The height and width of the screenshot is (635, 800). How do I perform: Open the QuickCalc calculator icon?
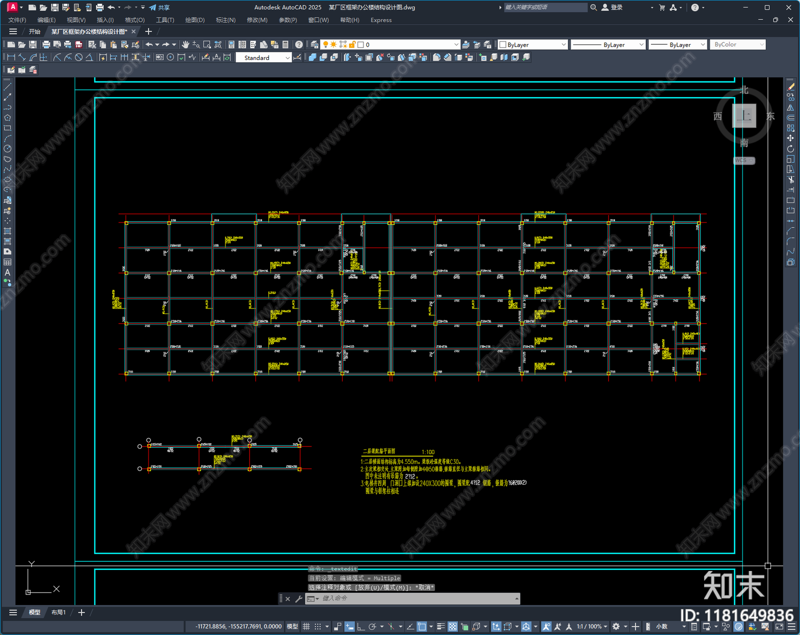click(285, 44)
